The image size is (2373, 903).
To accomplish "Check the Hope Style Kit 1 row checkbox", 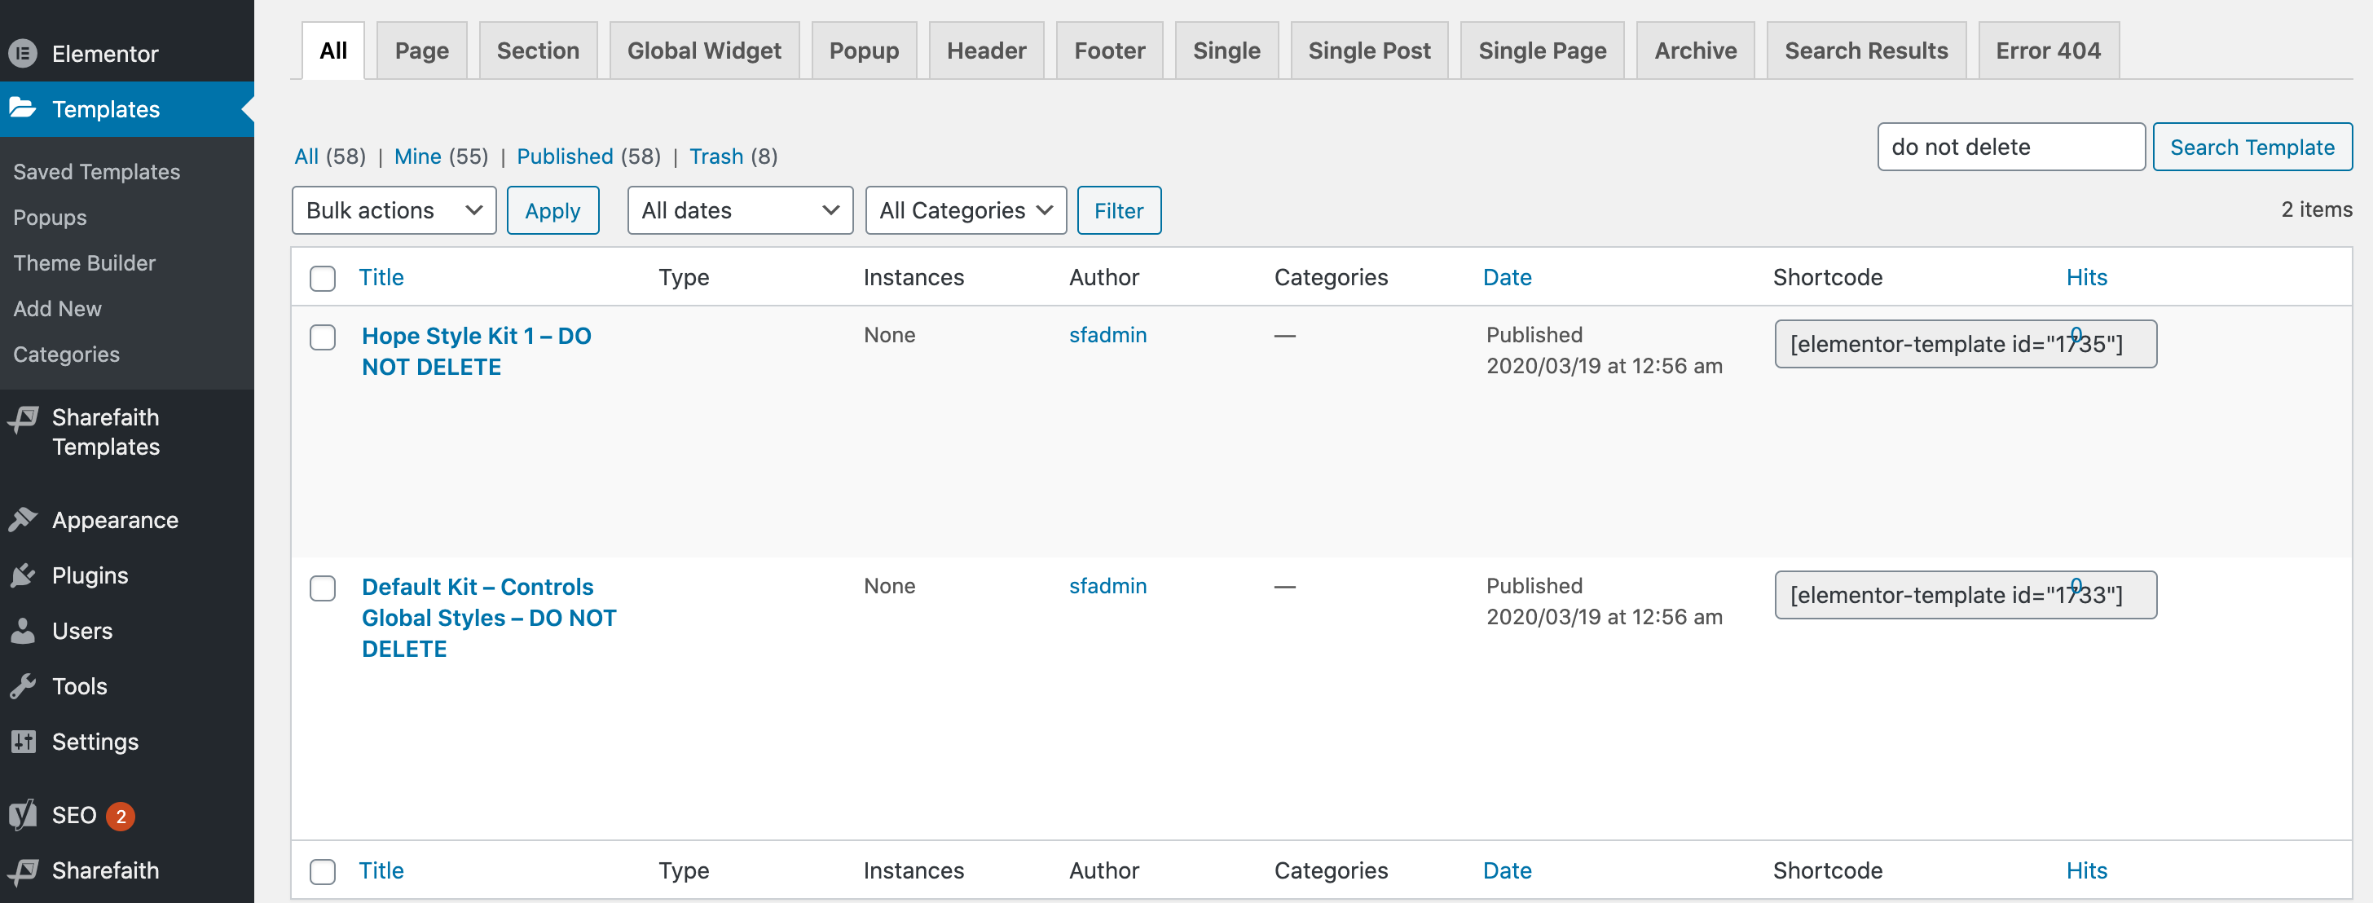I will click(x=323, y=337).
